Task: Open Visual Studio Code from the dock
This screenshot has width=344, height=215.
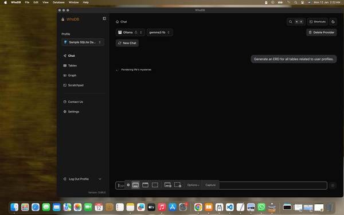Action: point(230,207)
